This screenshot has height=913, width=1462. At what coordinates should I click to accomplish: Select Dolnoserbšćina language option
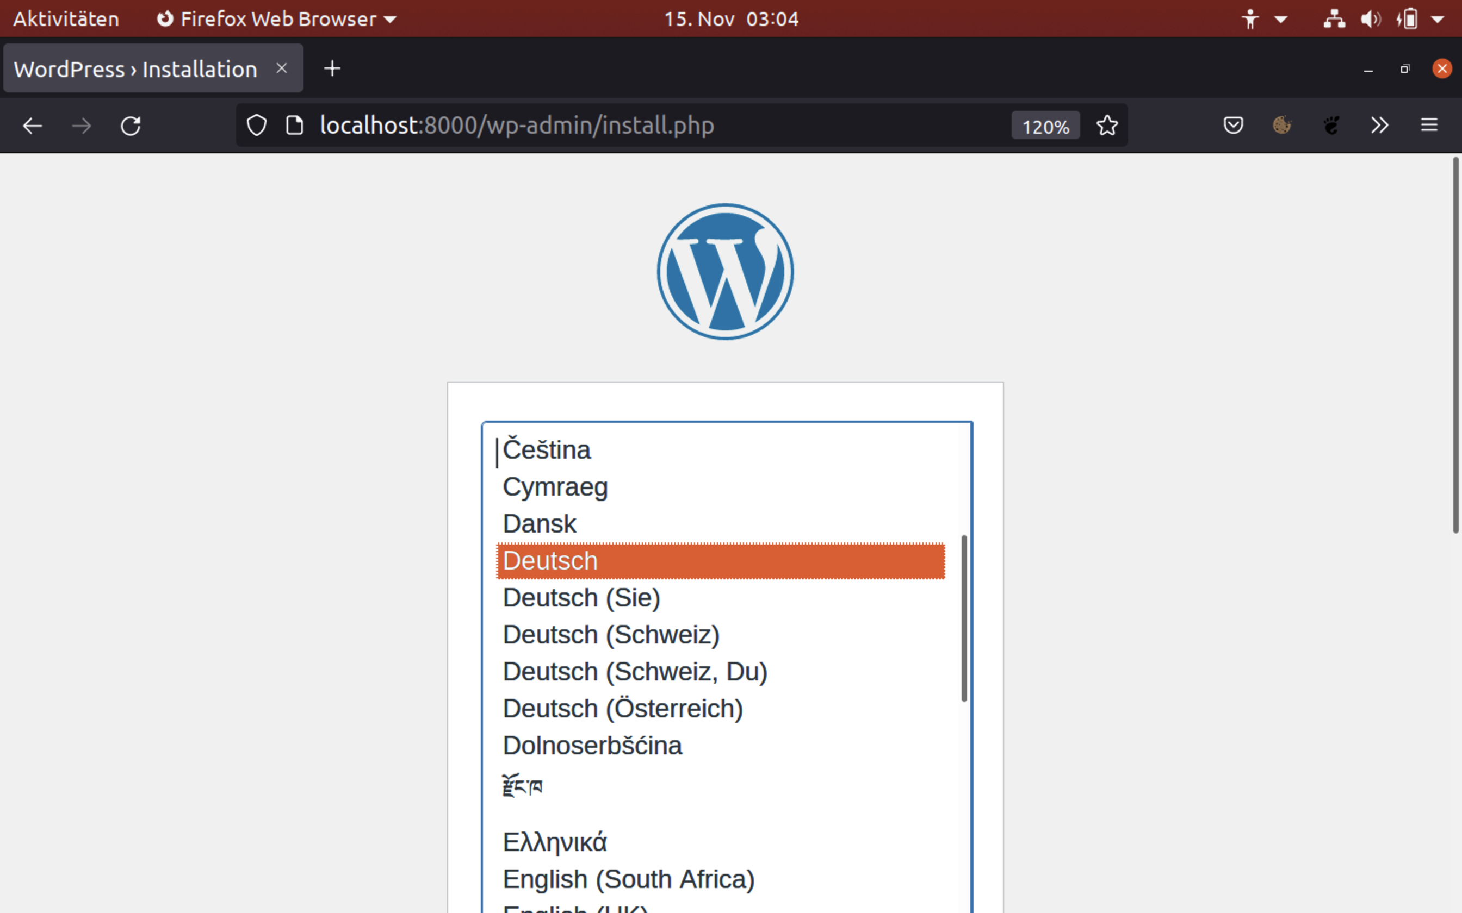592,745
